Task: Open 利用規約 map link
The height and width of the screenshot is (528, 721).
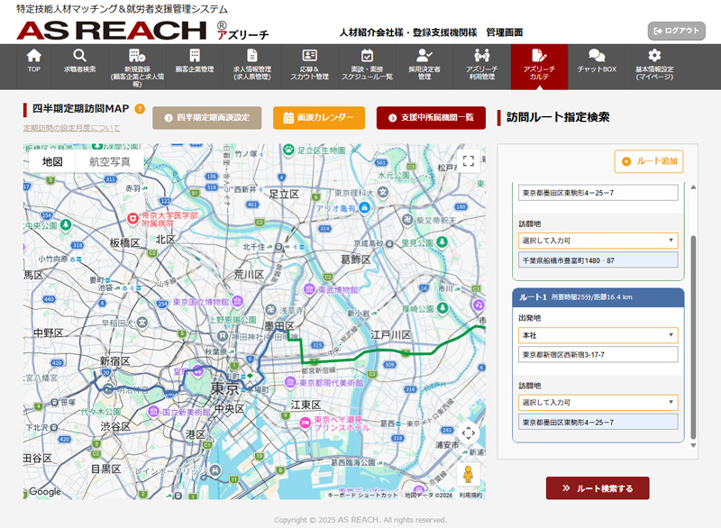Action: [470, 495]
